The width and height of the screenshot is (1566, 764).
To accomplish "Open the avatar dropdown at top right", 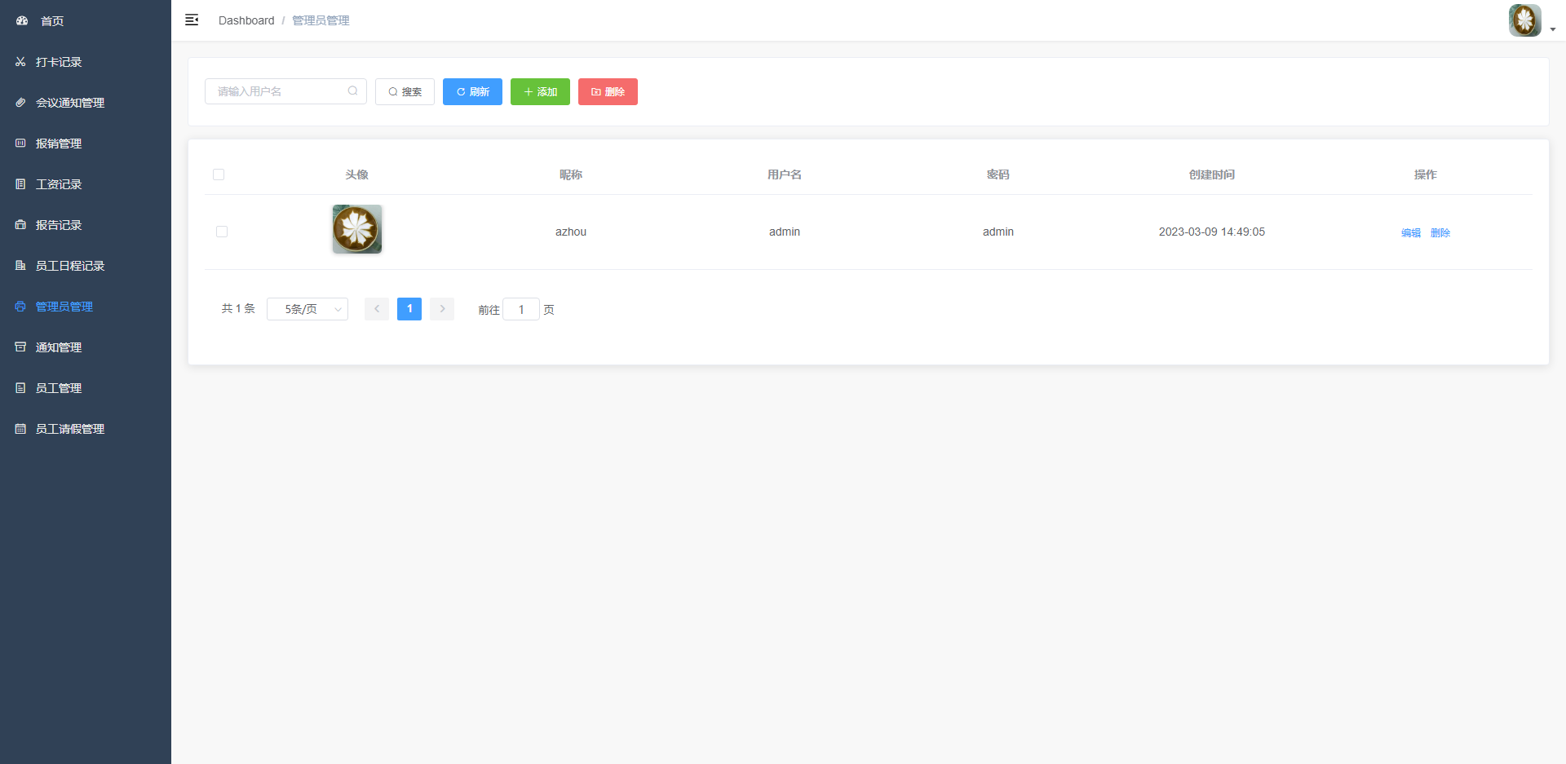I will 1524,20.
